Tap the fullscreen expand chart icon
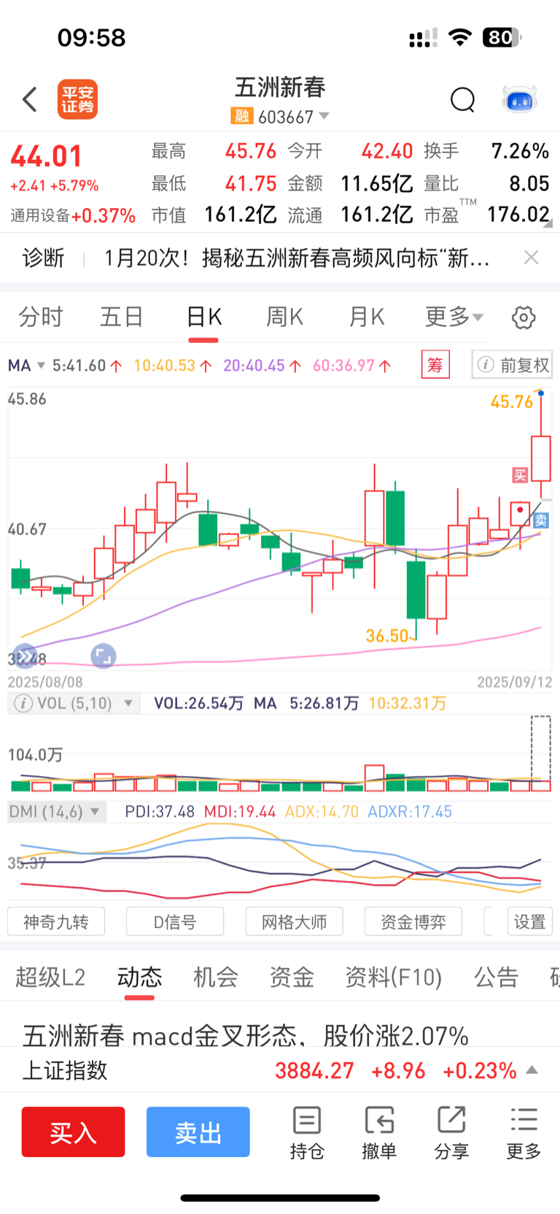This screenshot has height=1214, width=560. click(x=103, y=656)
